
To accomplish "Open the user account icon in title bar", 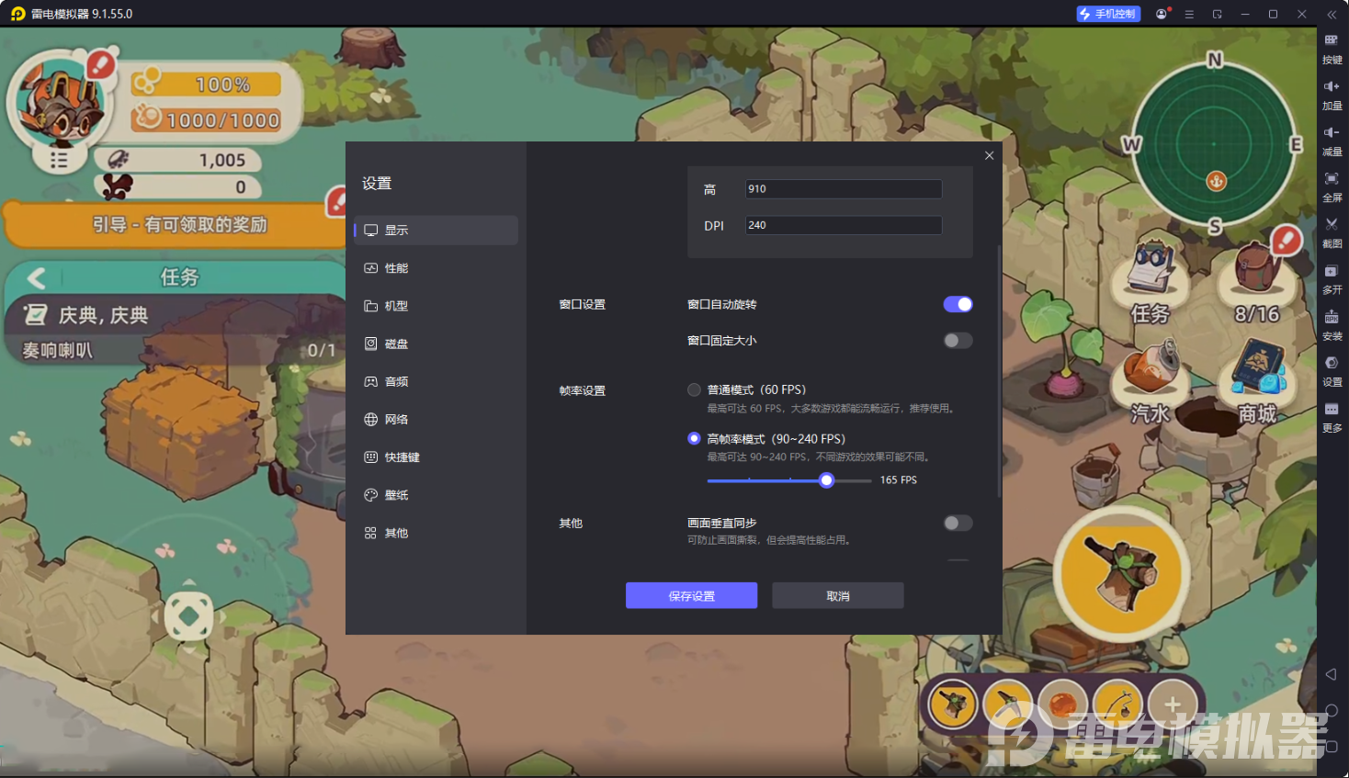I will [x=1162, y=14].
